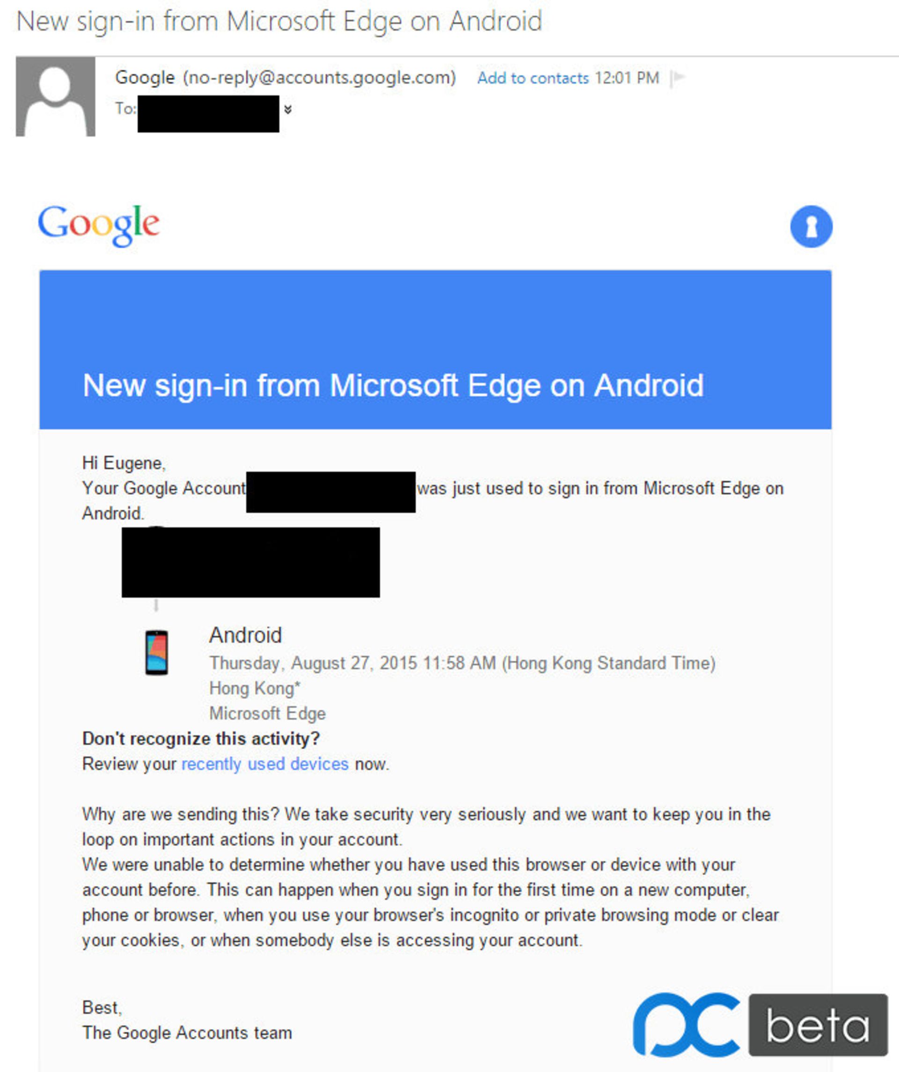Click the Add to contacts link
Image resolution: width=899 pixels, height=1072 pixels.
point(533,78)
